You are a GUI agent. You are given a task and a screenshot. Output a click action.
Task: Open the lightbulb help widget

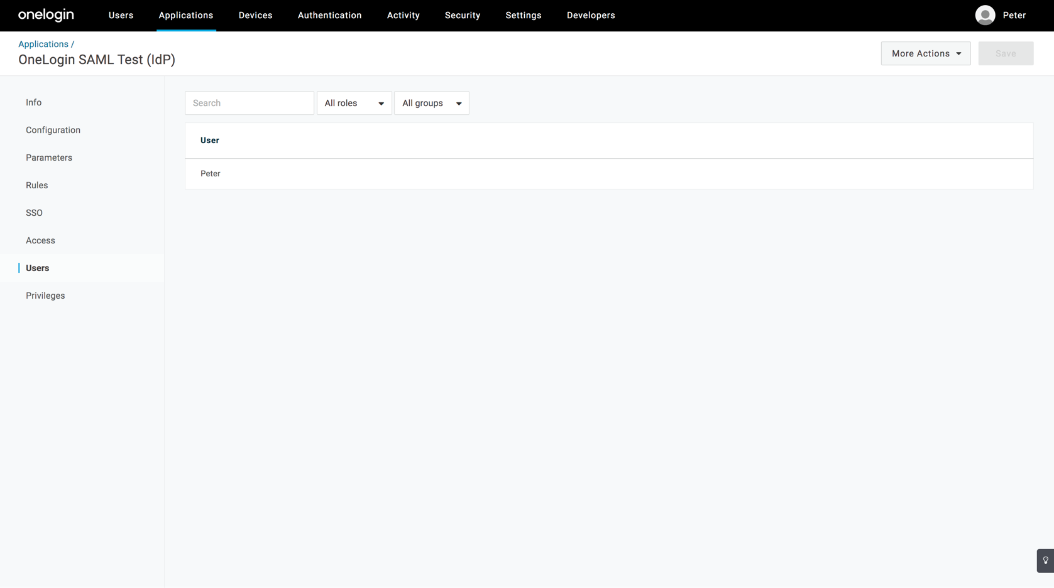pyautogui.click(x=1045, y=560)
